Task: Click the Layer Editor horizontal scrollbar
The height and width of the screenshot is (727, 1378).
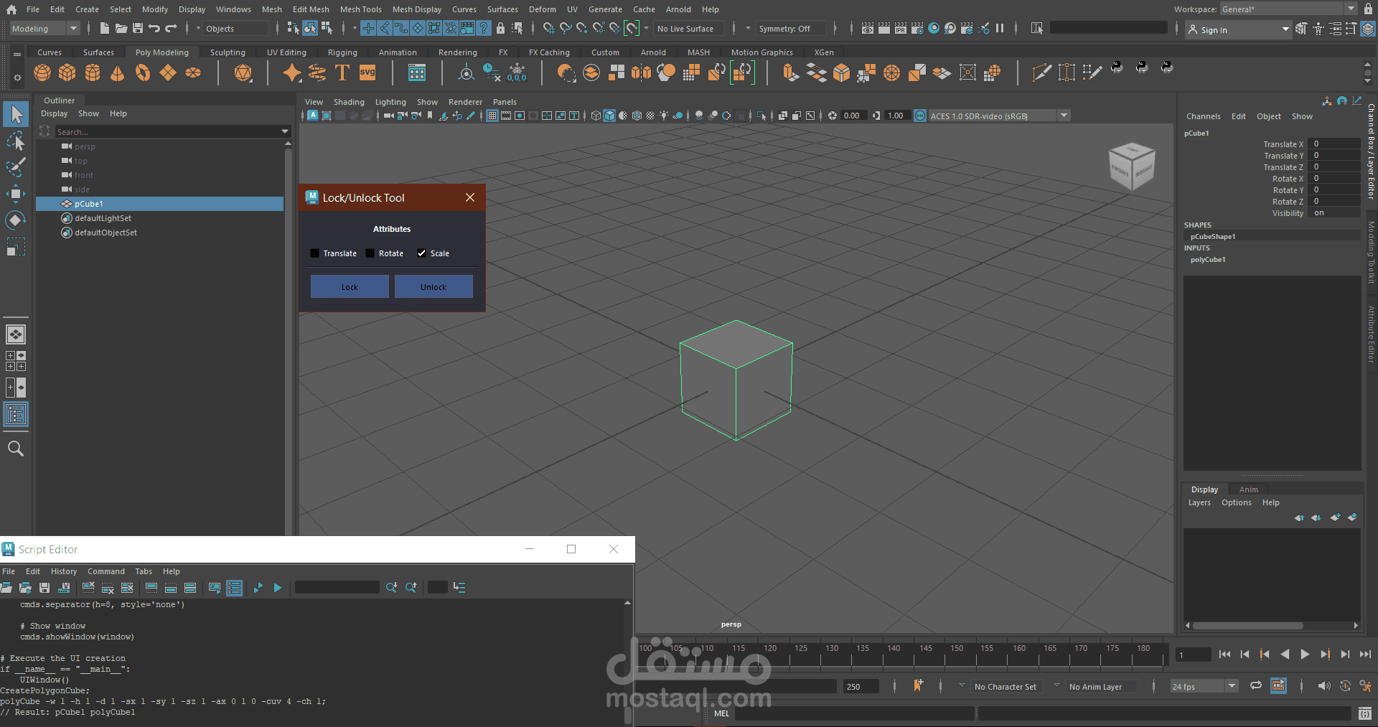Action: tap(1247, 625)
